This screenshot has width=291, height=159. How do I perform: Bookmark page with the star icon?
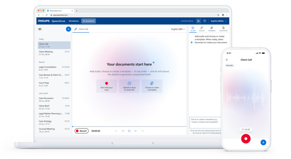pyautogui.click(x=218, y=15)
